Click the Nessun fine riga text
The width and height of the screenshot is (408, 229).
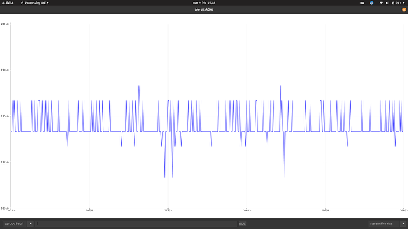[381, 224]
